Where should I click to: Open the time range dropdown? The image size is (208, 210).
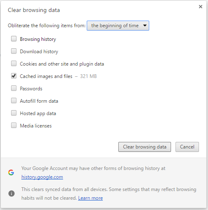tap(118, 26)
